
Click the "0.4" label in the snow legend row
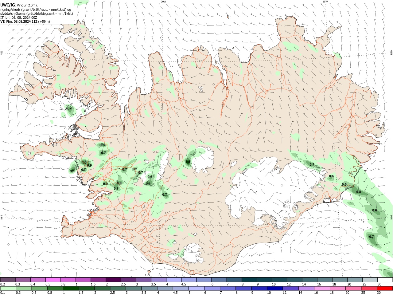pos(33,284)
